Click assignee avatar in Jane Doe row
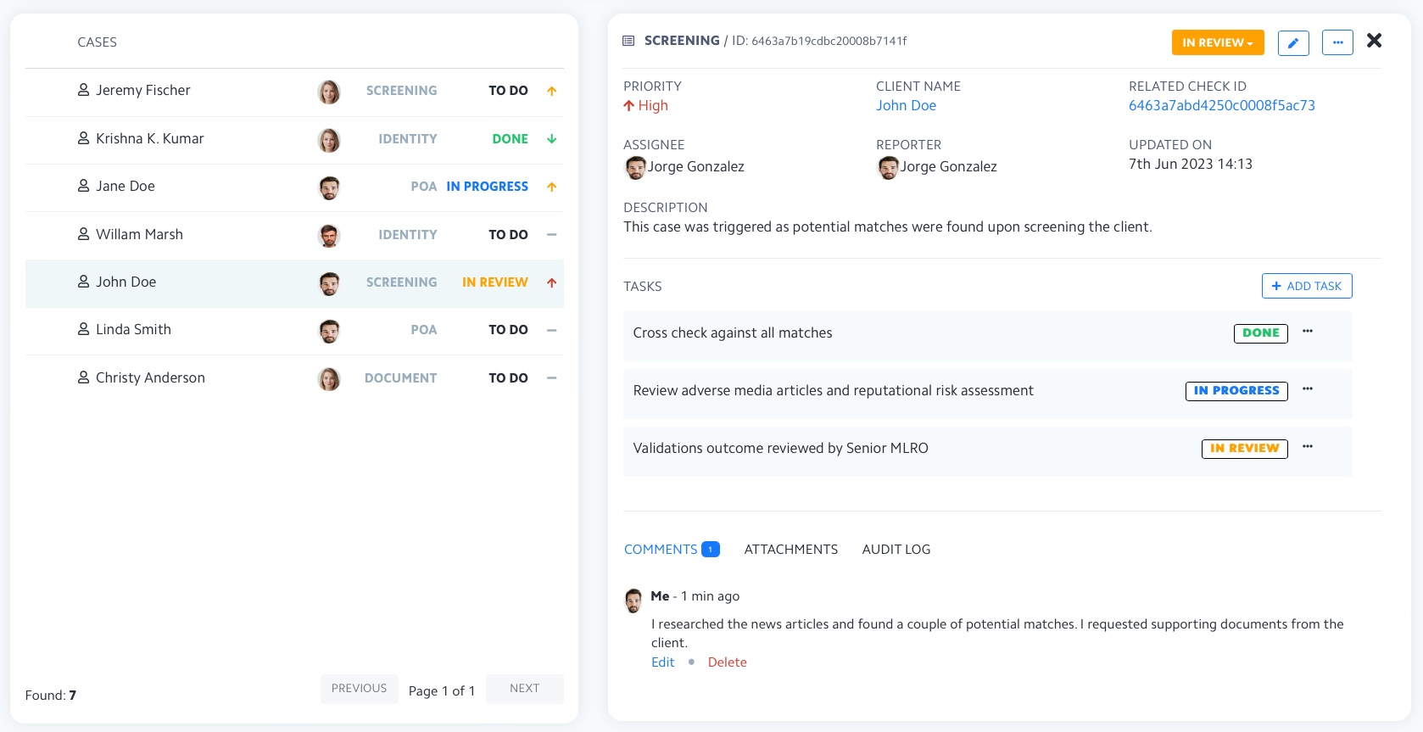The height and width of the screenshot is (732, 1423). click(x=329, y=187)
